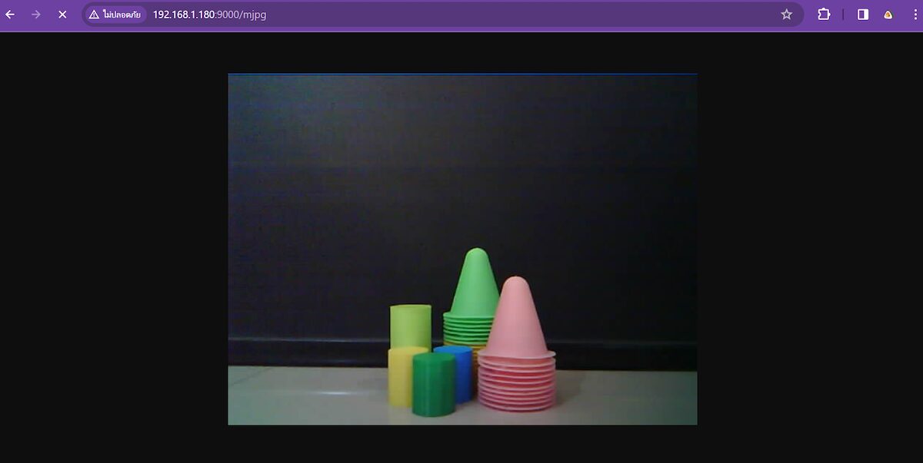
Task: Bookmark this page with the star icon
Action: pyautogui.click(x=786, y=15)
